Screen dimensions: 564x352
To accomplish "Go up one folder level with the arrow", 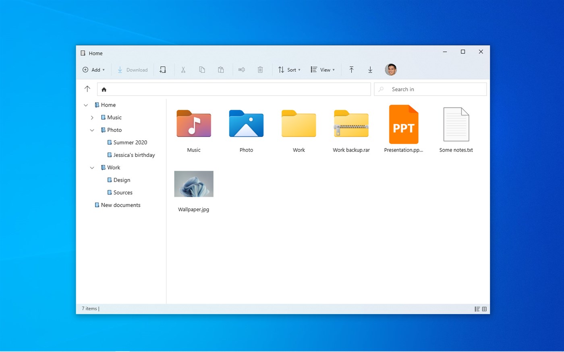I will coord(87,89).
